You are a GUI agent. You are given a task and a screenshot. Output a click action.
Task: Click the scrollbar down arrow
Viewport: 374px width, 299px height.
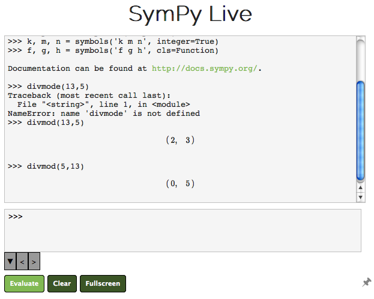360,197
